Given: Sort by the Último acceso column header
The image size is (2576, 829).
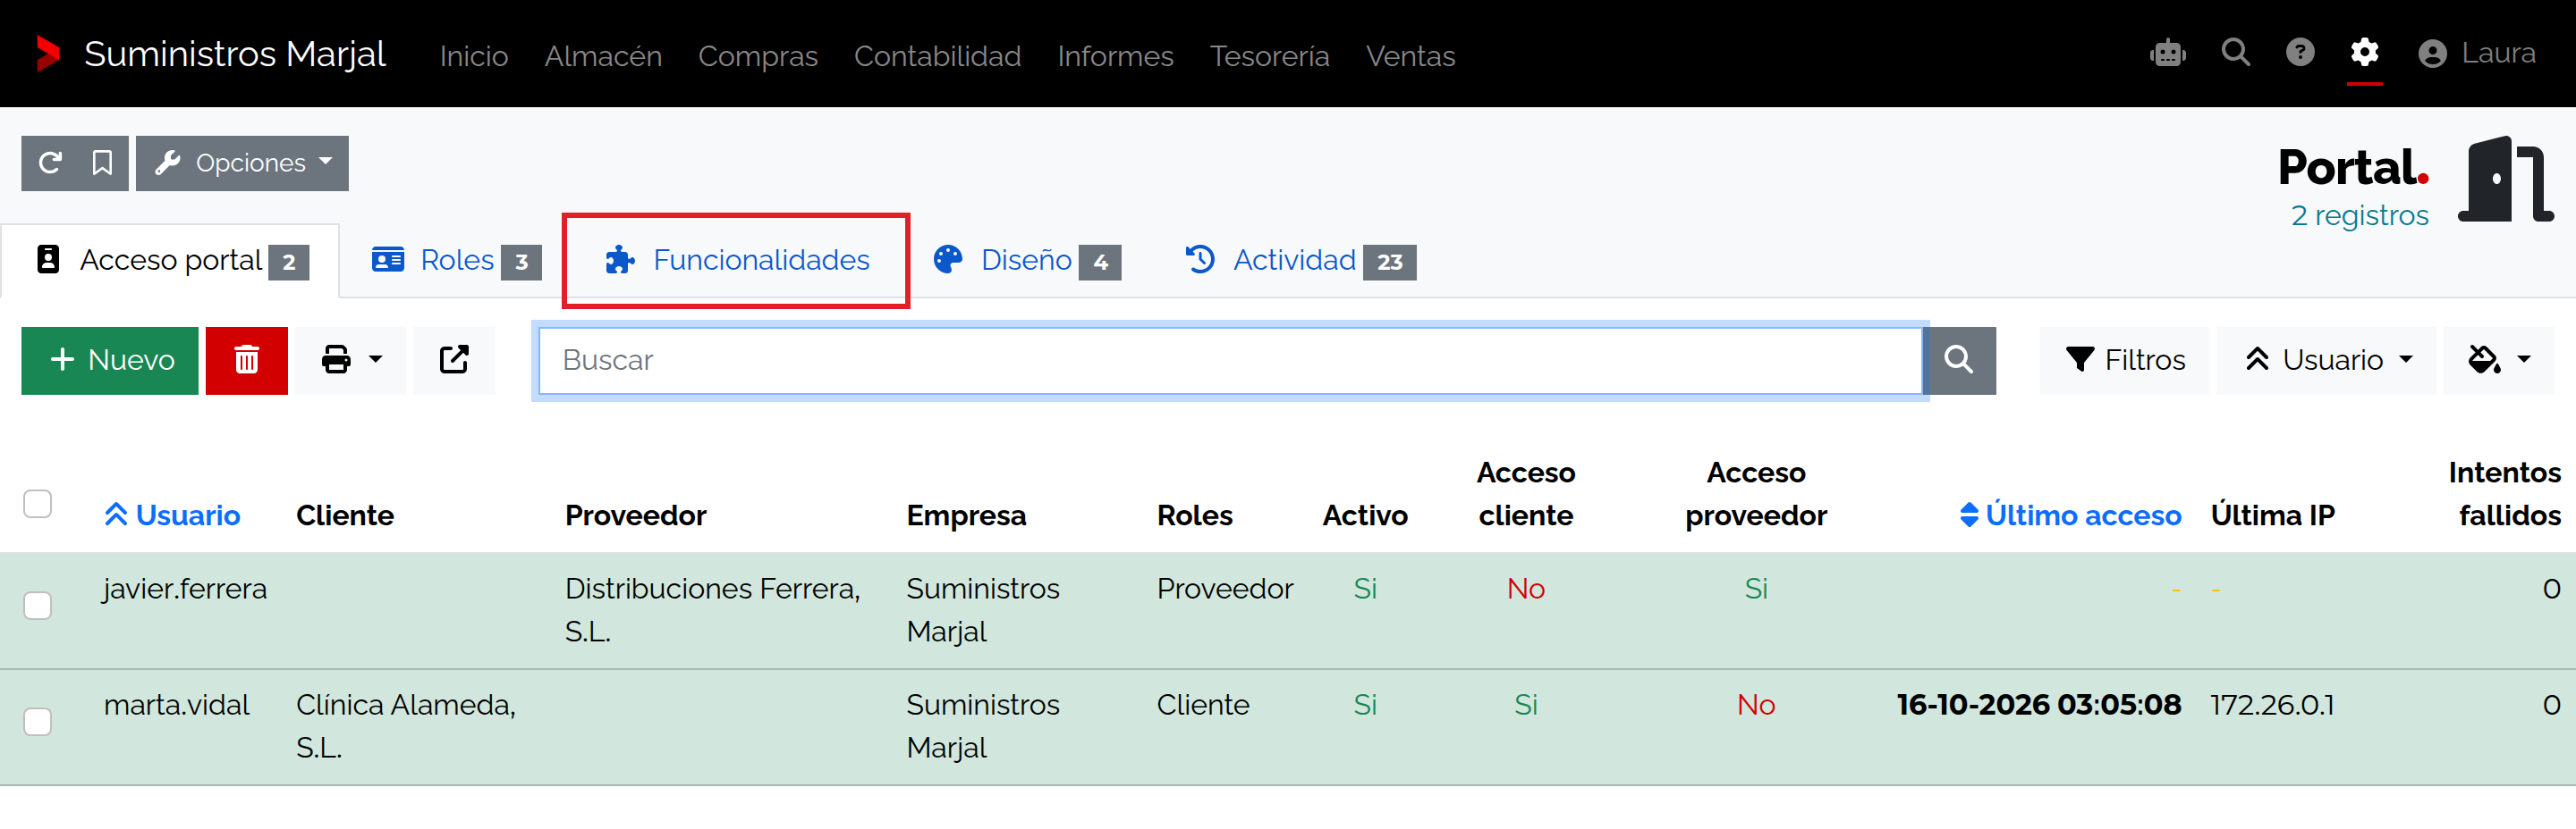Looking at the screenshot, I should pyautogui.click(x=2070, y=515).
